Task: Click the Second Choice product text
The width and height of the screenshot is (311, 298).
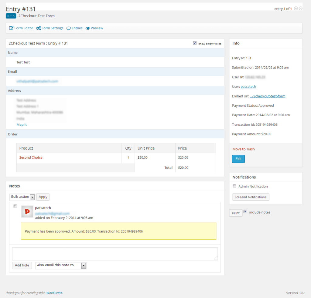Action: coord(31,157)
